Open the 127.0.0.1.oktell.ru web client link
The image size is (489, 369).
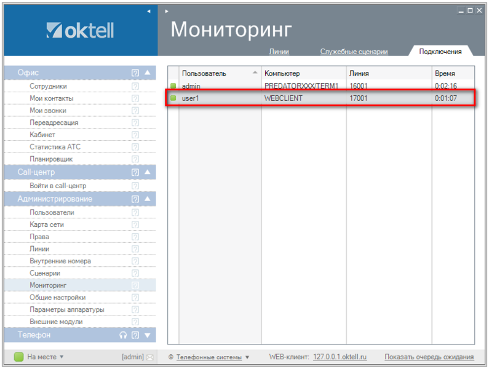[x=340, y=357]
